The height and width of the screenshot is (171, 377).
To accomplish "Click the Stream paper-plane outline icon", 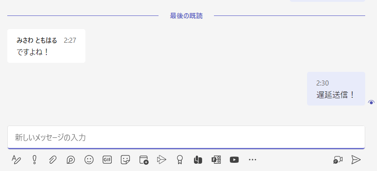I will click(162, 160).
